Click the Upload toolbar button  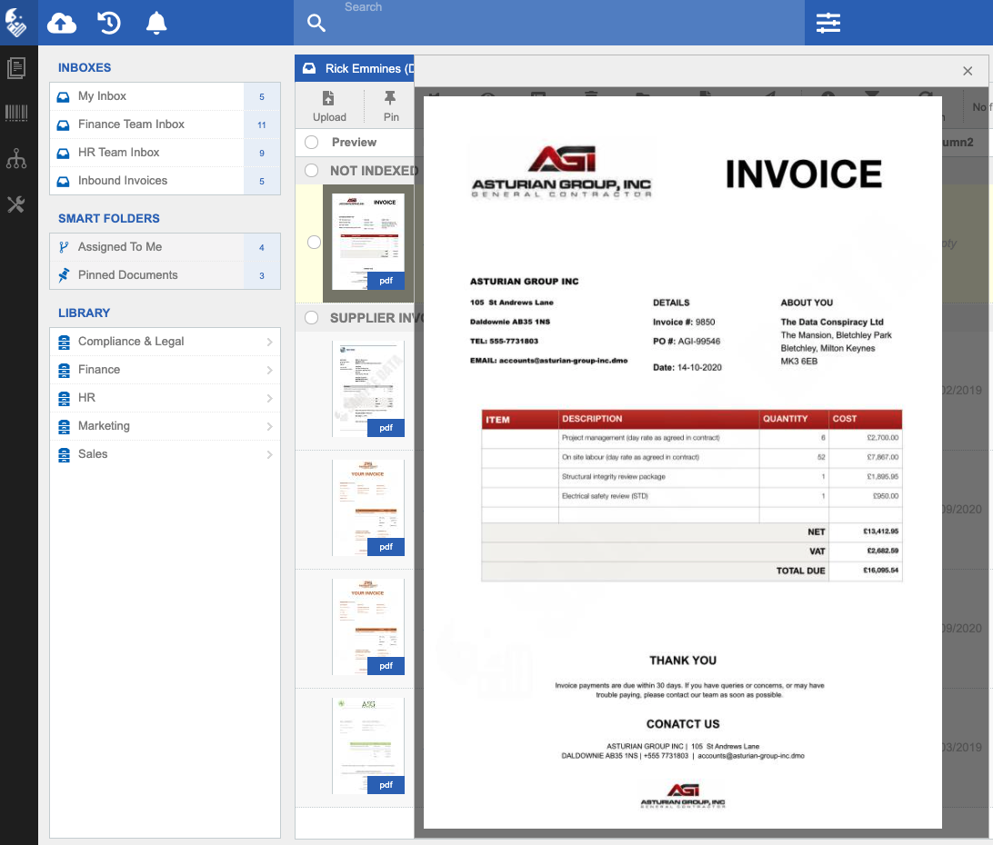(329, 106)
